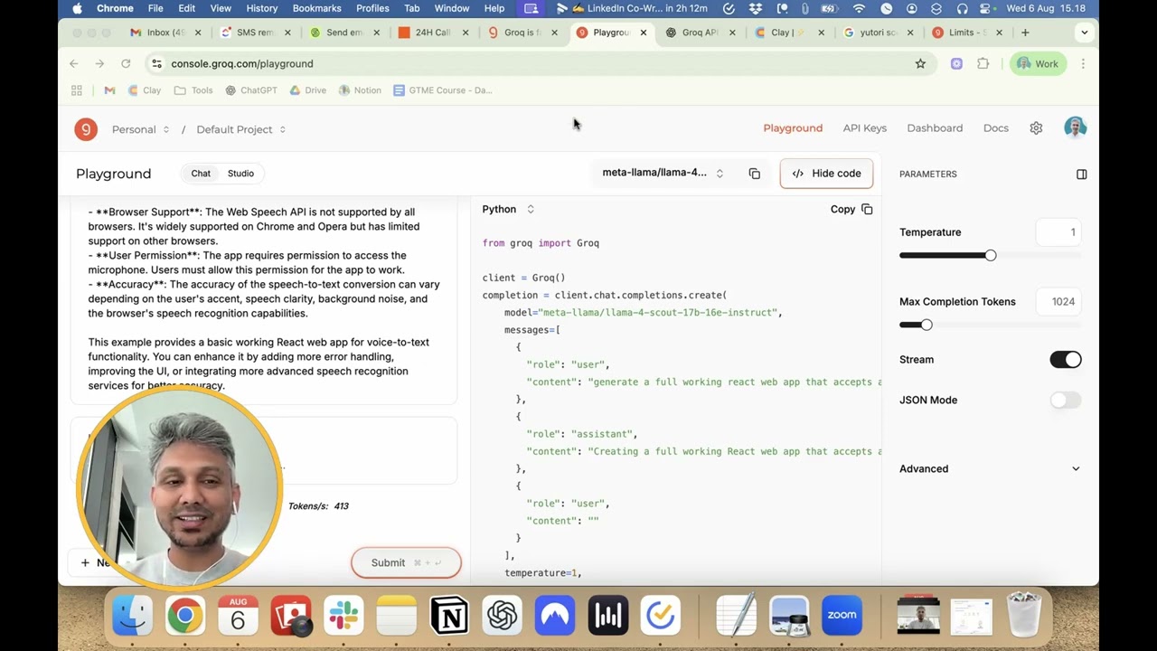The width and height of the screenshot is (1157, 651).
Task: Change the Python language dropdown
Action: tap(508, 209)
